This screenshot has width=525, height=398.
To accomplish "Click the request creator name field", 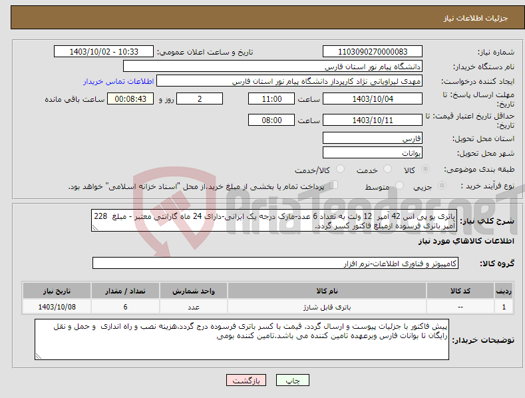I will coord(289,81).
